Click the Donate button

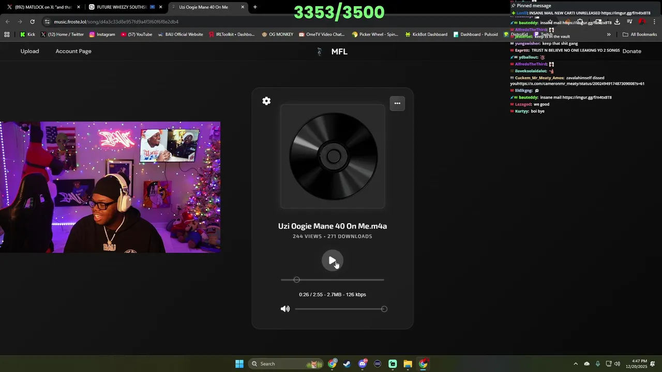pos(631,51)
